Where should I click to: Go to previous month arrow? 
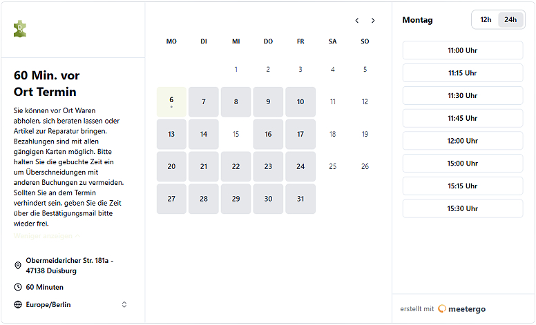[357, 21]
